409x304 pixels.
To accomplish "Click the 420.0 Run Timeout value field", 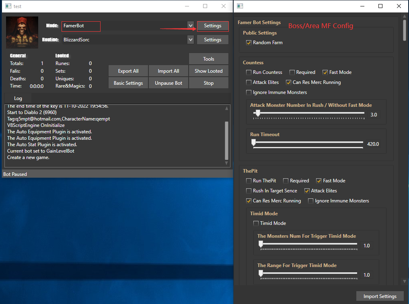I will tap(373, 144).
